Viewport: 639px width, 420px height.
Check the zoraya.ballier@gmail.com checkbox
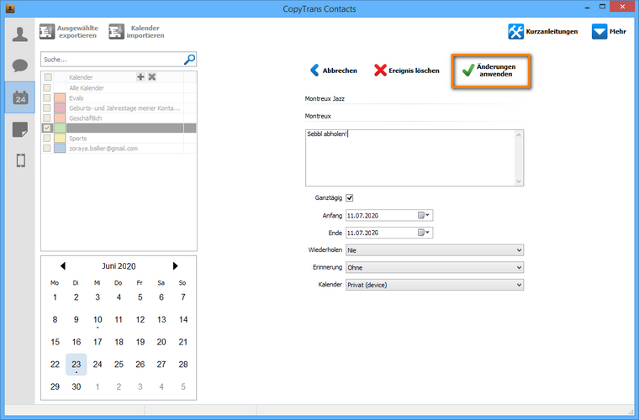click(47, 148)
